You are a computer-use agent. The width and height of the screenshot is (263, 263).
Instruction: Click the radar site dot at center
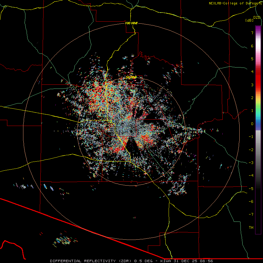pyautogui.click(x=131, y=131)
